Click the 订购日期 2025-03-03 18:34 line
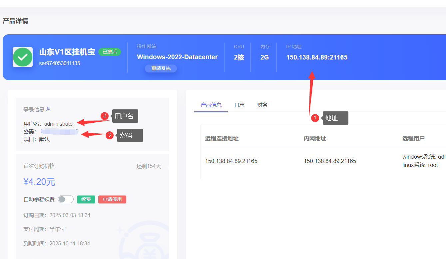The image size is (446, 259). [57, 215]
